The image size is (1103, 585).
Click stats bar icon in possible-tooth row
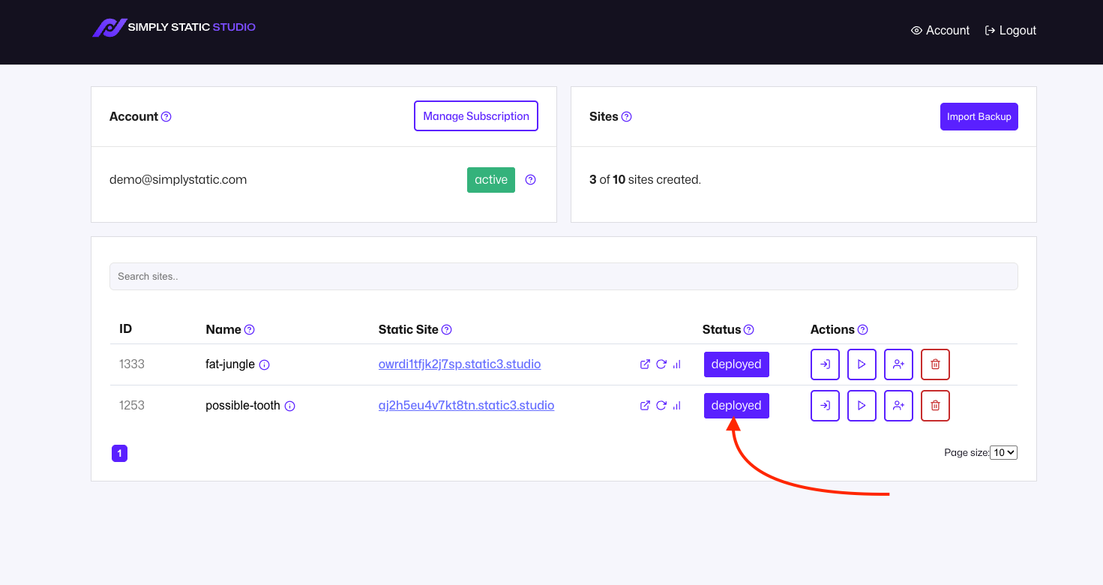[x=677, y=406]
